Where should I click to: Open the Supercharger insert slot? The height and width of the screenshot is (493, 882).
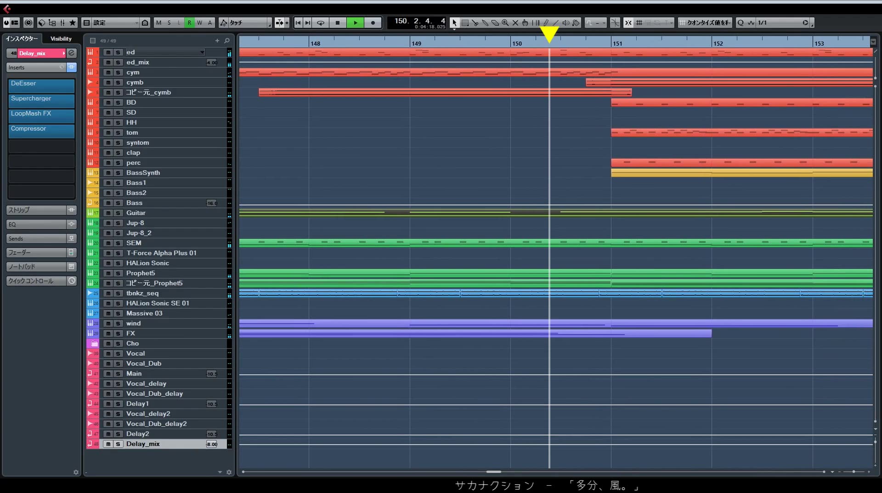point(41,101)
